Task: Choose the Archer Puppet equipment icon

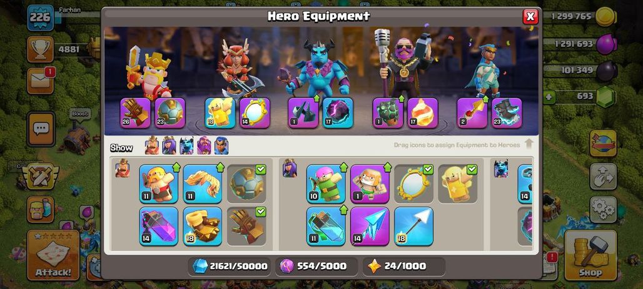Action: point(326,184)
